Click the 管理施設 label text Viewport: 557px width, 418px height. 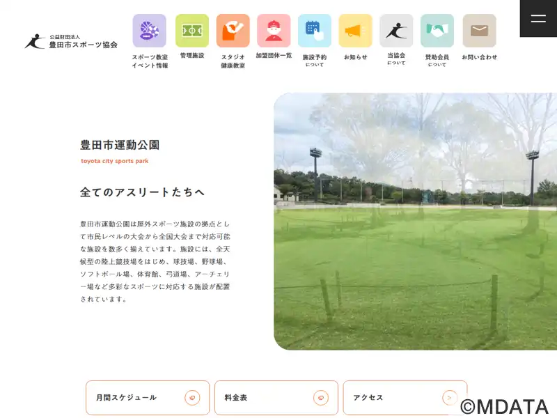[x=192, y=56]
